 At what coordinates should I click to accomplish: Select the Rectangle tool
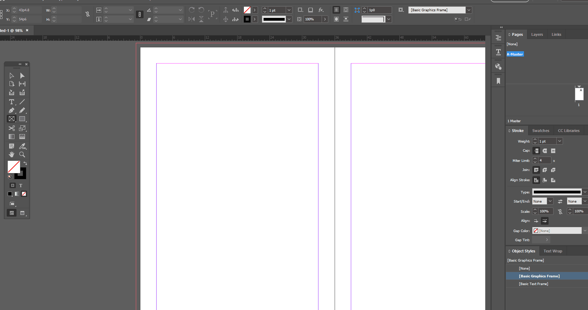[x=22, y=119]
